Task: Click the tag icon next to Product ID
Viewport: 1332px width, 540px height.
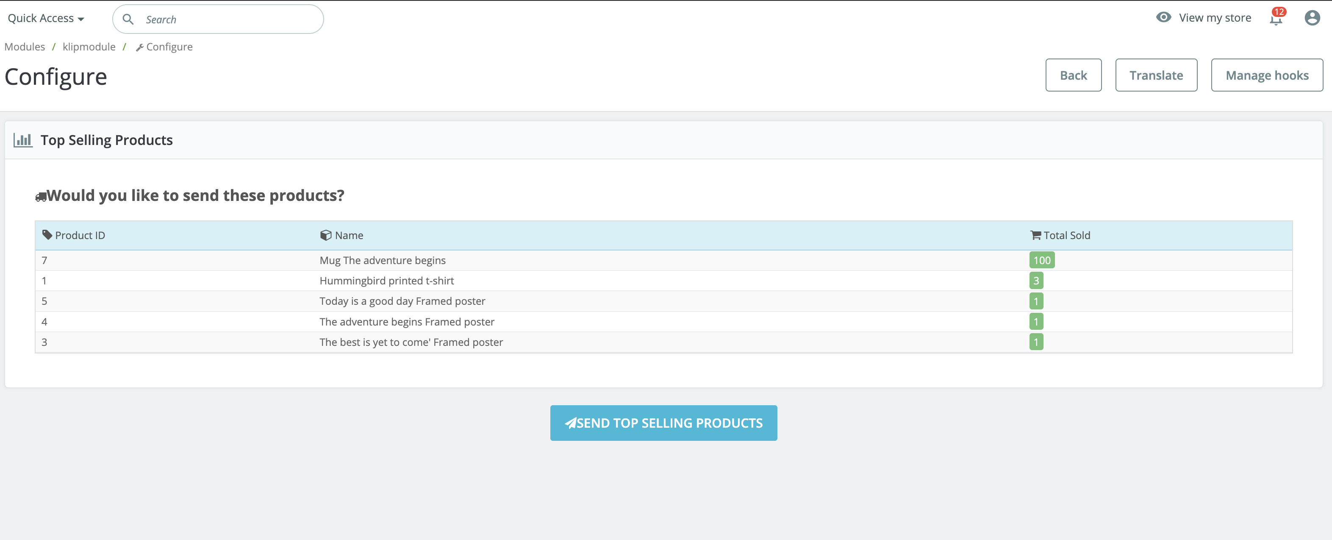Action: point(47,235)
